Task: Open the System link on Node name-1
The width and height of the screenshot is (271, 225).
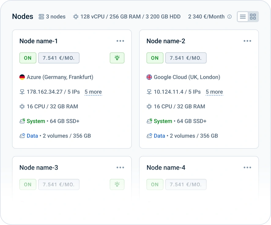Action: pyautogui.click(x=36, y=121)
